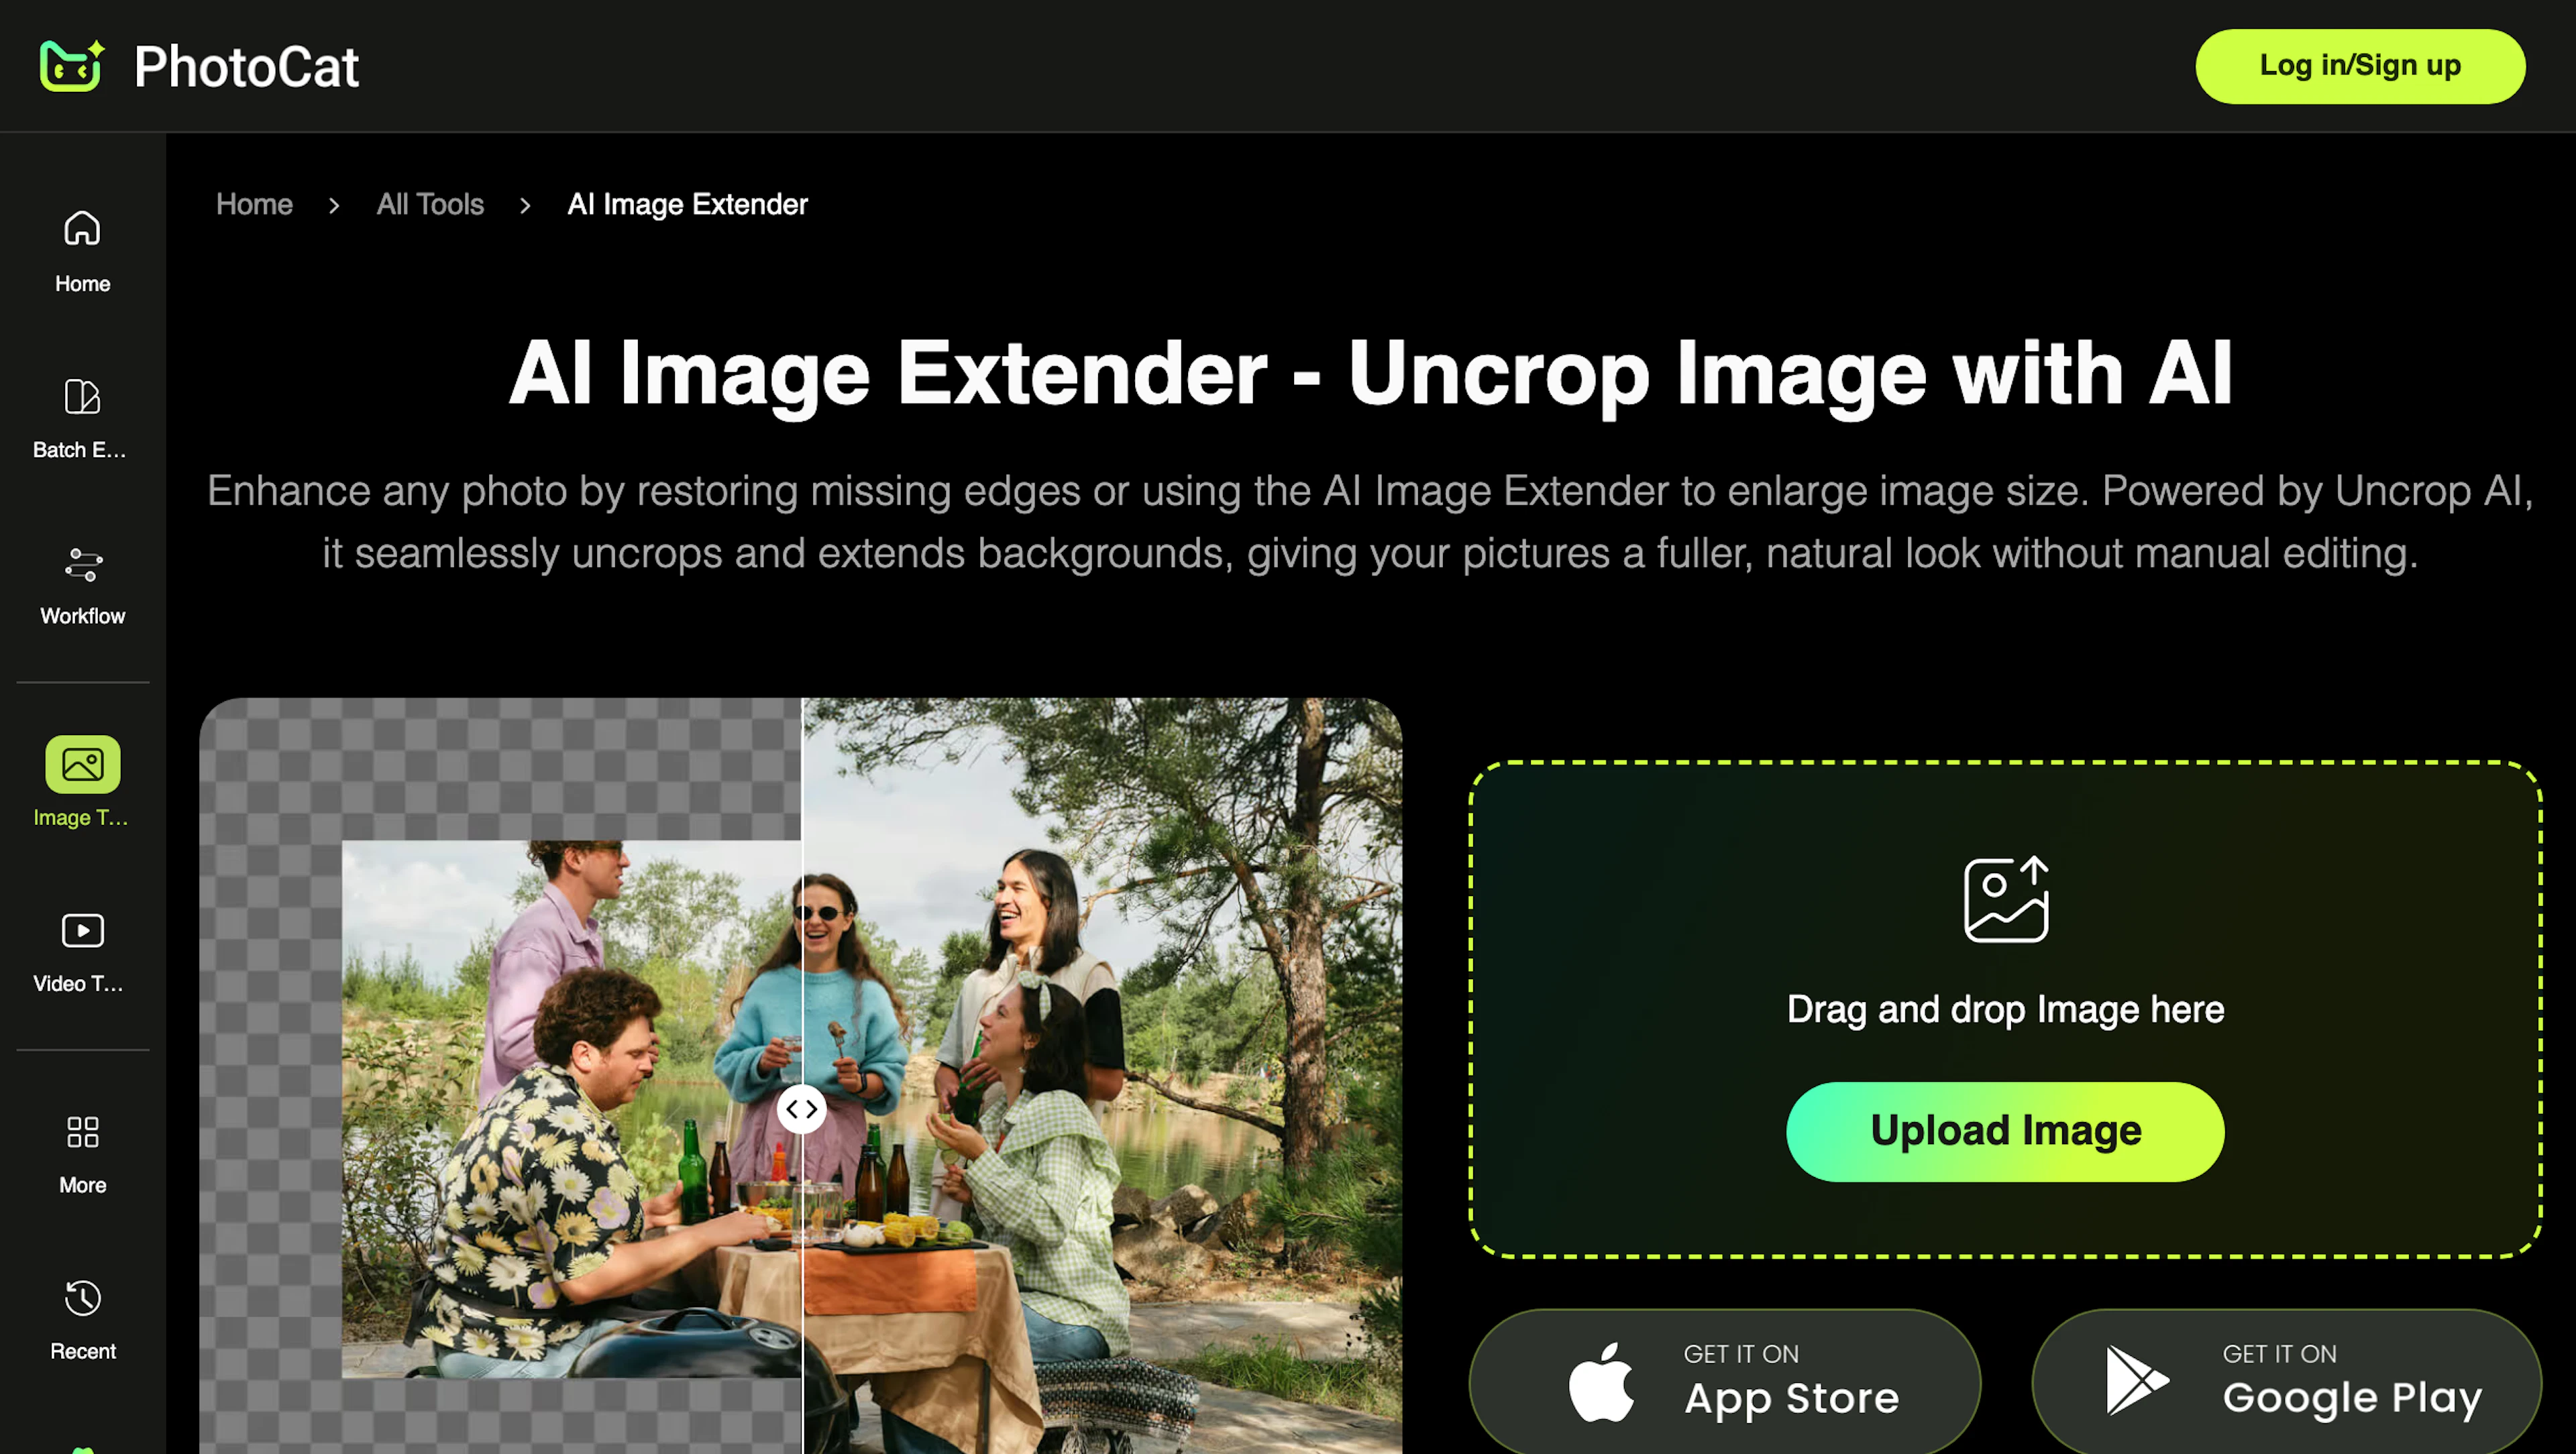2576x1454 pixels.
Task: Click the PhotoCat cat logo
Action: click(x=70, y=66)
